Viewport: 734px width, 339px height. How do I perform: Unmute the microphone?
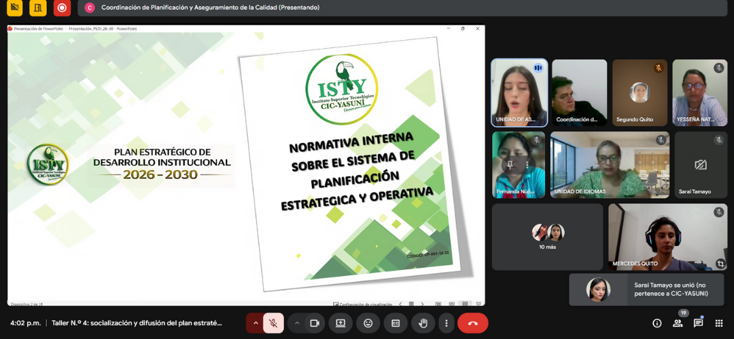click(273, 323)
